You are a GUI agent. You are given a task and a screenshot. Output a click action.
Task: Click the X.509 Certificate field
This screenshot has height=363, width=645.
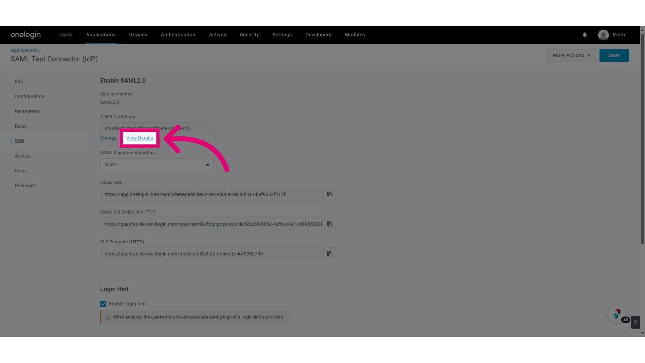click(157, 129)
